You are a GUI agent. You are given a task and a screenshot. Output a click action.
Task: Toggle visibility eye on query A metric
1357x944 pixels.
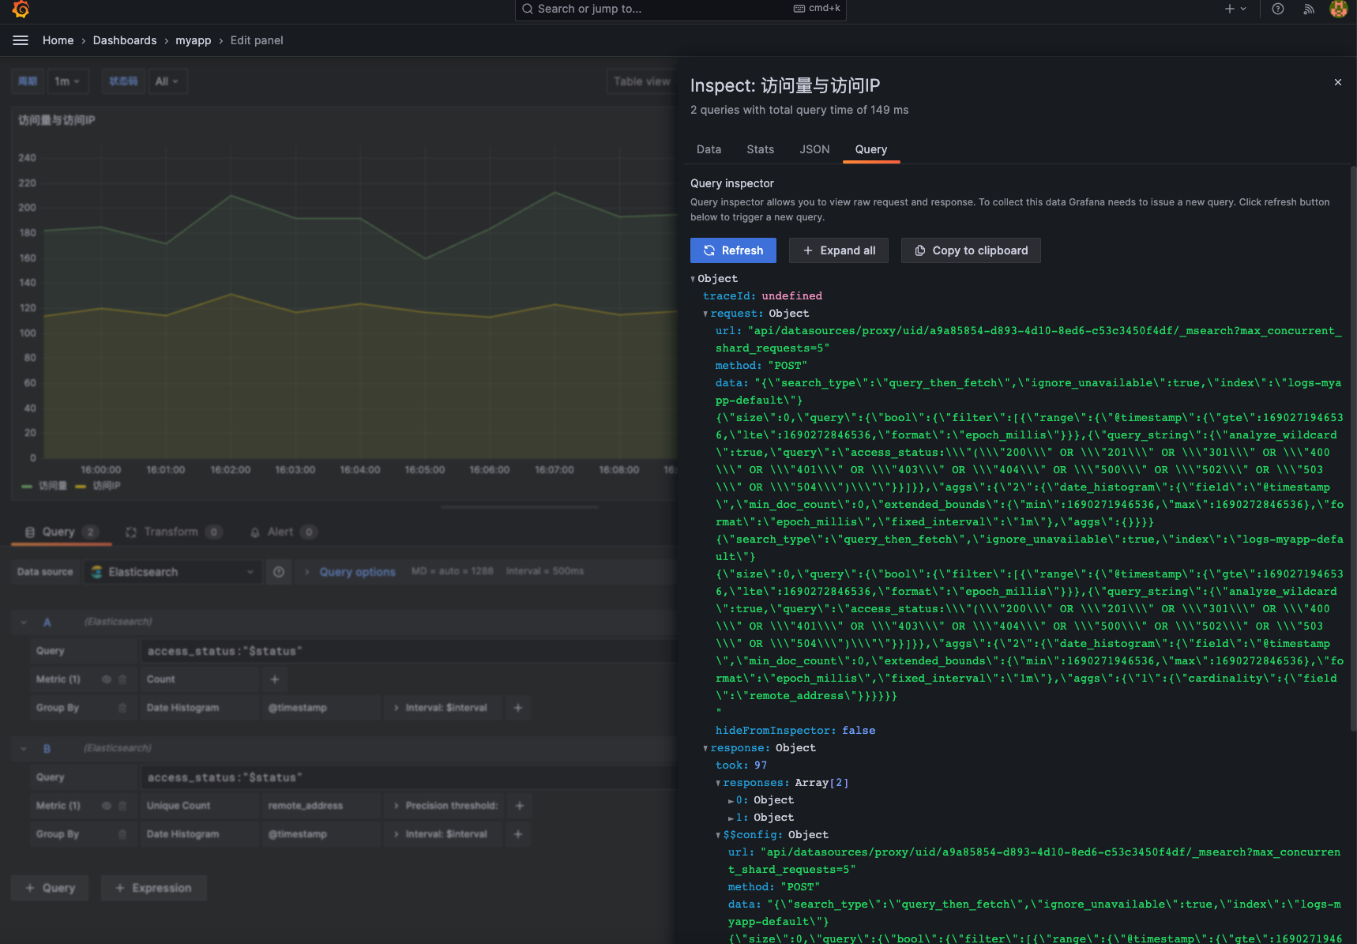[107, 679]
